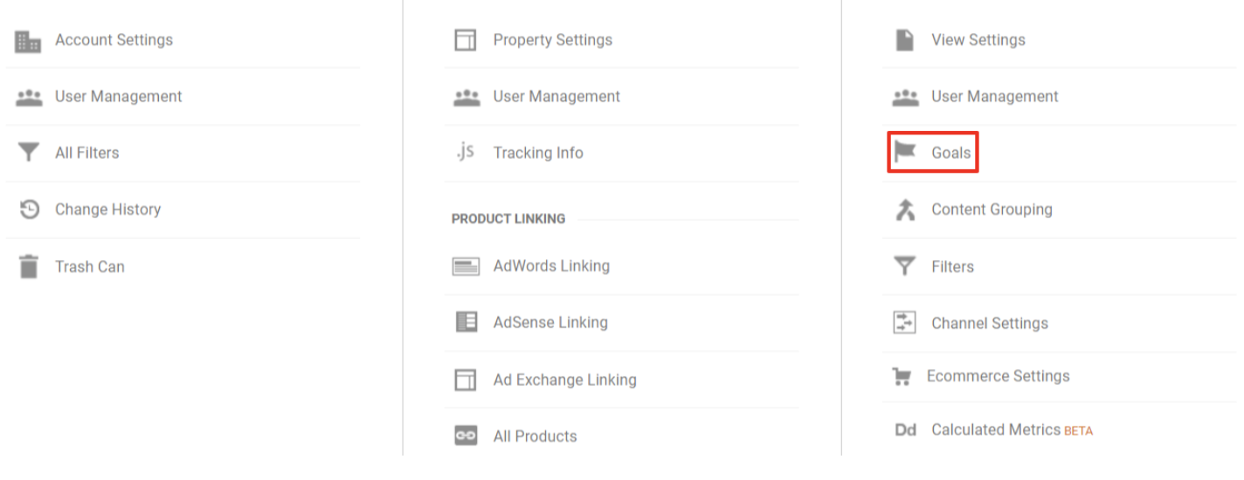Click the Channel Settings icon
Image resolution: width=1244 pixels, height=480 pixels.
904,323
